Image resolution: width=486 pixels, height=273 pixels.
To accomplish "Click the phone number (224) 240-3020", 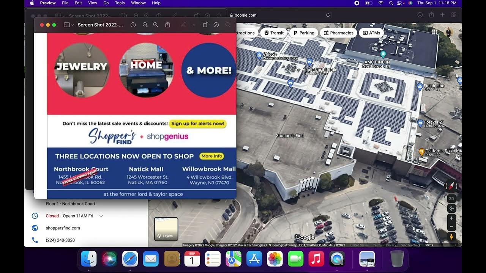I will pos(60,240).
